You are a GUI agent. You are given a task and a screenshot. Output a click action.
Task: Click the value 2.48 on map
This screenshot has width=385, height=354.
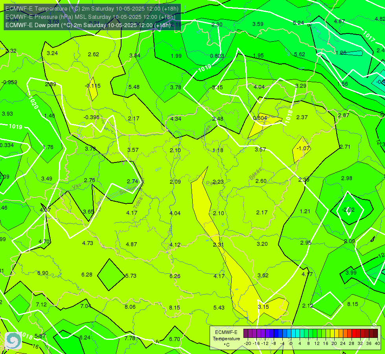point(217,119)
